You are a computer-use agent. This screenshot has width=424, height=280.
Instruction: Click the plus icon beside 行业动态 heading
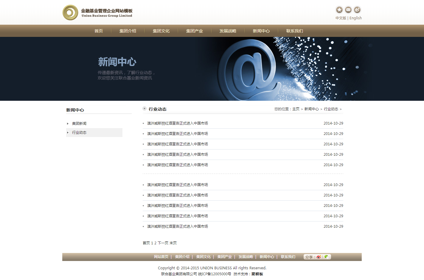point(145,109)
